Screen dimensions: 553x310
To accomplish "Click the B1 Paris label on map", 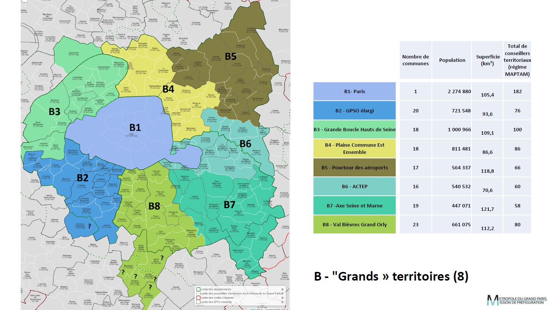I will tap(135, 127).
